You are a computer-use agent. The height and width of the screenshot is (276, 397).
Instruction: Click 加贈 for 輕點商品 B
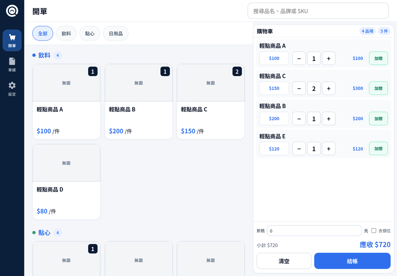tap(378, 119)
